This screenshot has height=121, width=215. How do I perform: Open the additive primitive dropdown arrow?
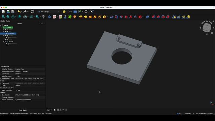click(107, 17)
